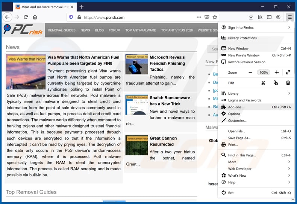Zoom in with the plus button
Image resolution: width=297 pixels, height=204 pixels.
tap(277, 72)
